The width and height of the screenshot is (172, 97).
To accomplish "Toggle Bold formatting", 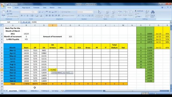I will [x=22, y=16].
